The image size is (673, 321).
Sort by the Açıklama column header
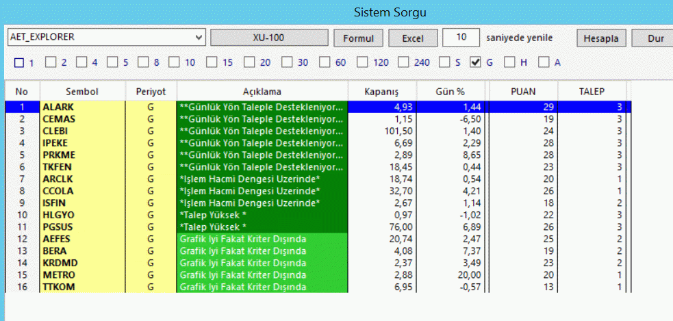point(262,92)
